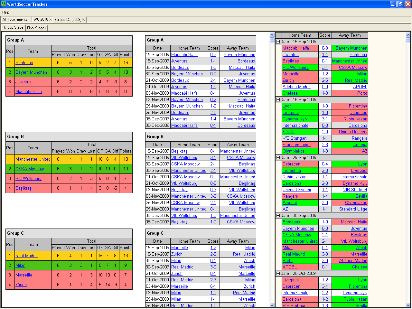Open Juventus in Group A standings table
The width and height of the screenshot is (412, 309).
pyautogui.click(x=23, y=82)
